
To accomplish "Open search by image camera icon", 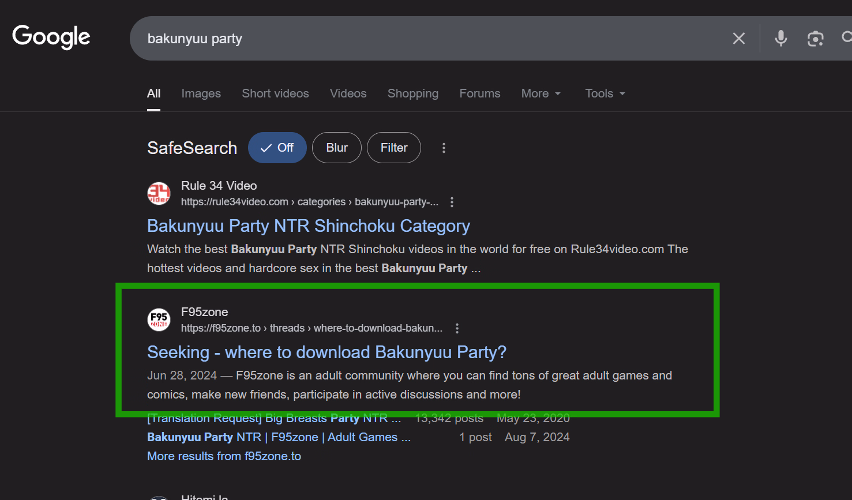I will tap(815, 39).
